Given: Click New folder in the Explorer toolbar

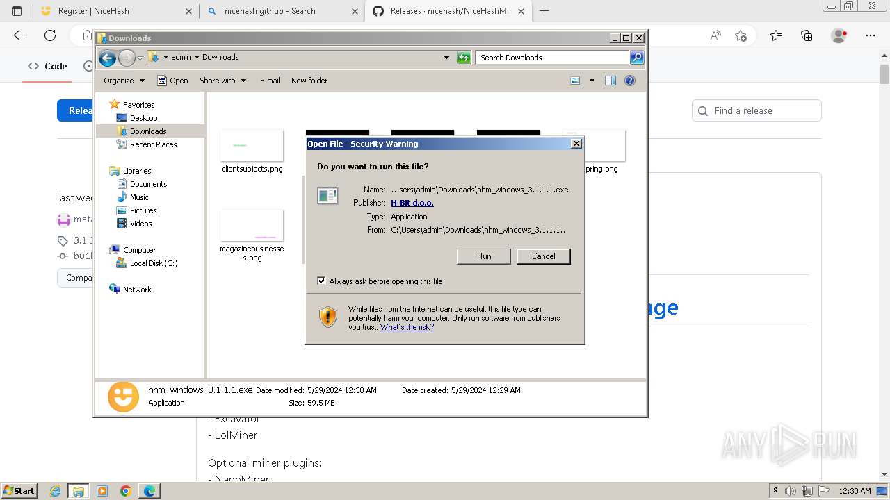Looking at the screenshot, I should coord(309,81).
